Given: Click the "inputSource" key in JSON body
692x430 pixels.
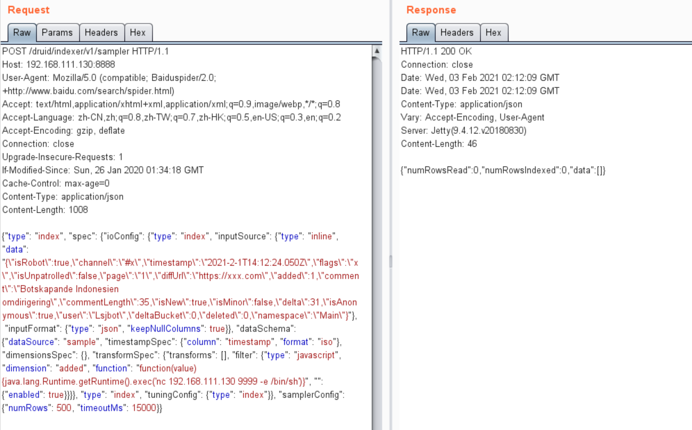Looking at the screenshot, I should click(241, 236).
